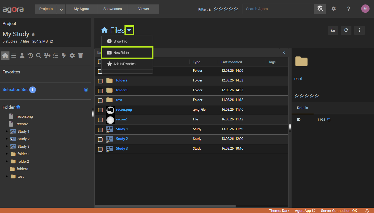Click the lightning bolt icon in sidebar

point(64,56)
